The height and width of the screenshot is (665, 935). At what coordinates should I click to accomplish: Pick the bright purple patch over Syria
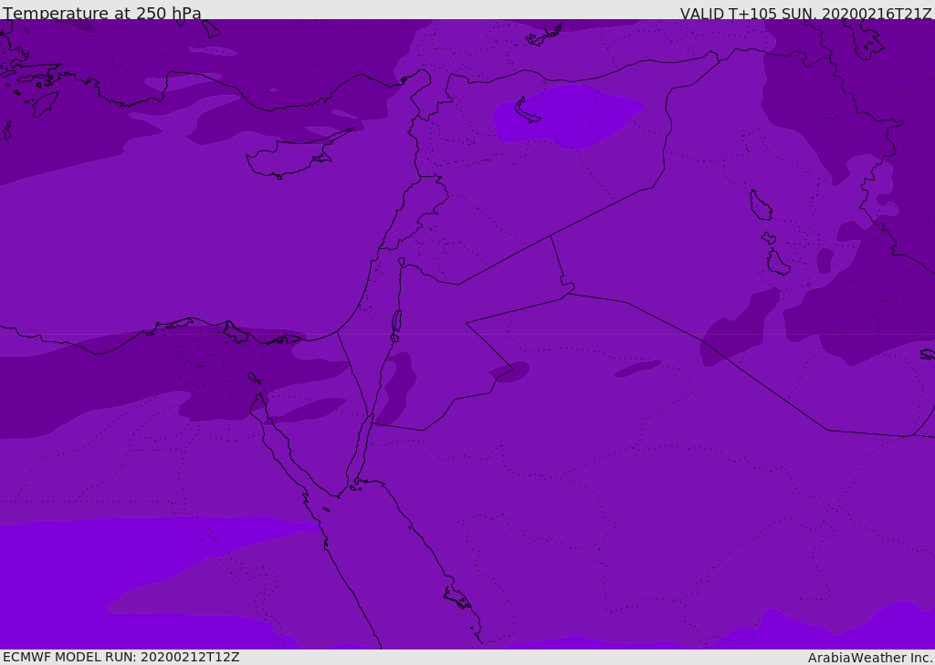click(566, 117)
